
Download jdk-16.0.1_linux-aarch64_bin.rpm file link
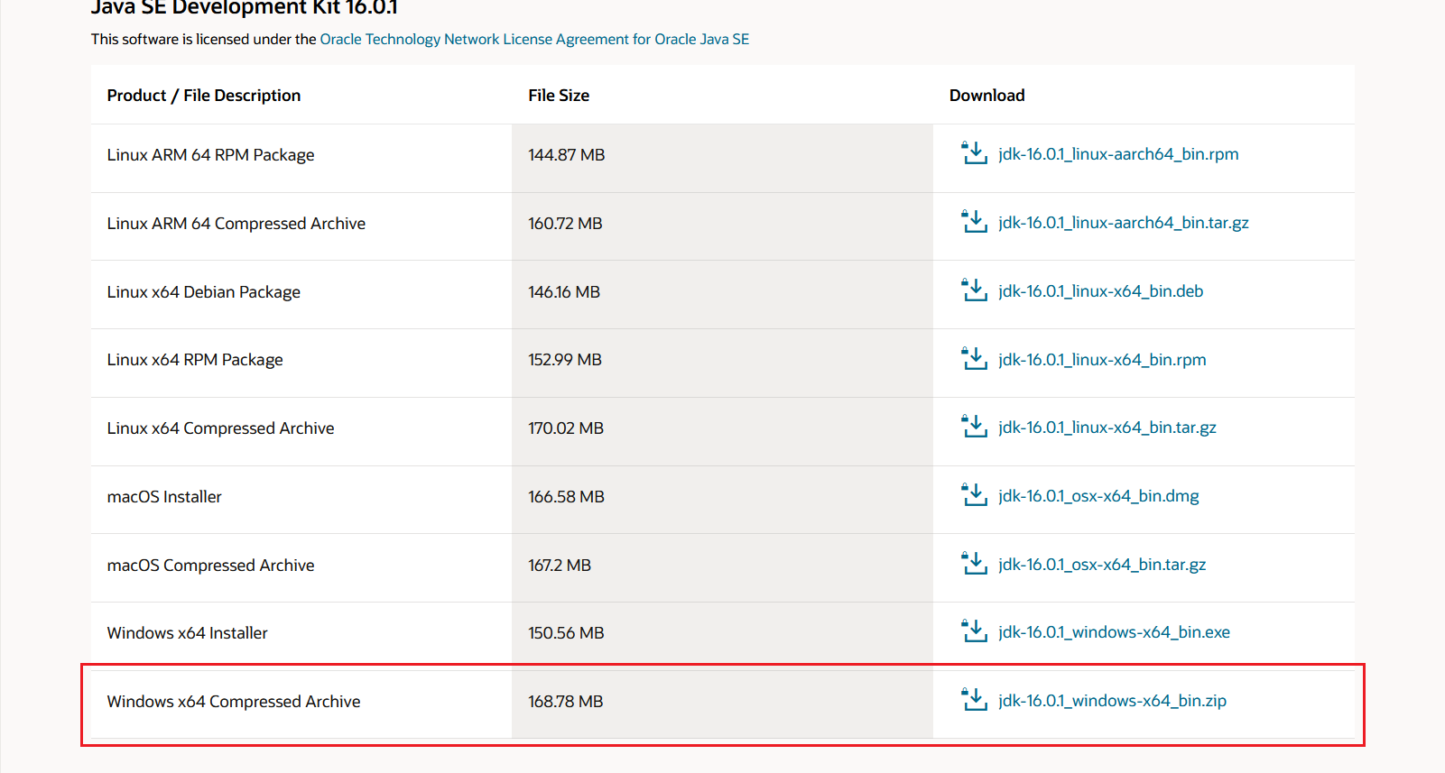coord(1118,154)
